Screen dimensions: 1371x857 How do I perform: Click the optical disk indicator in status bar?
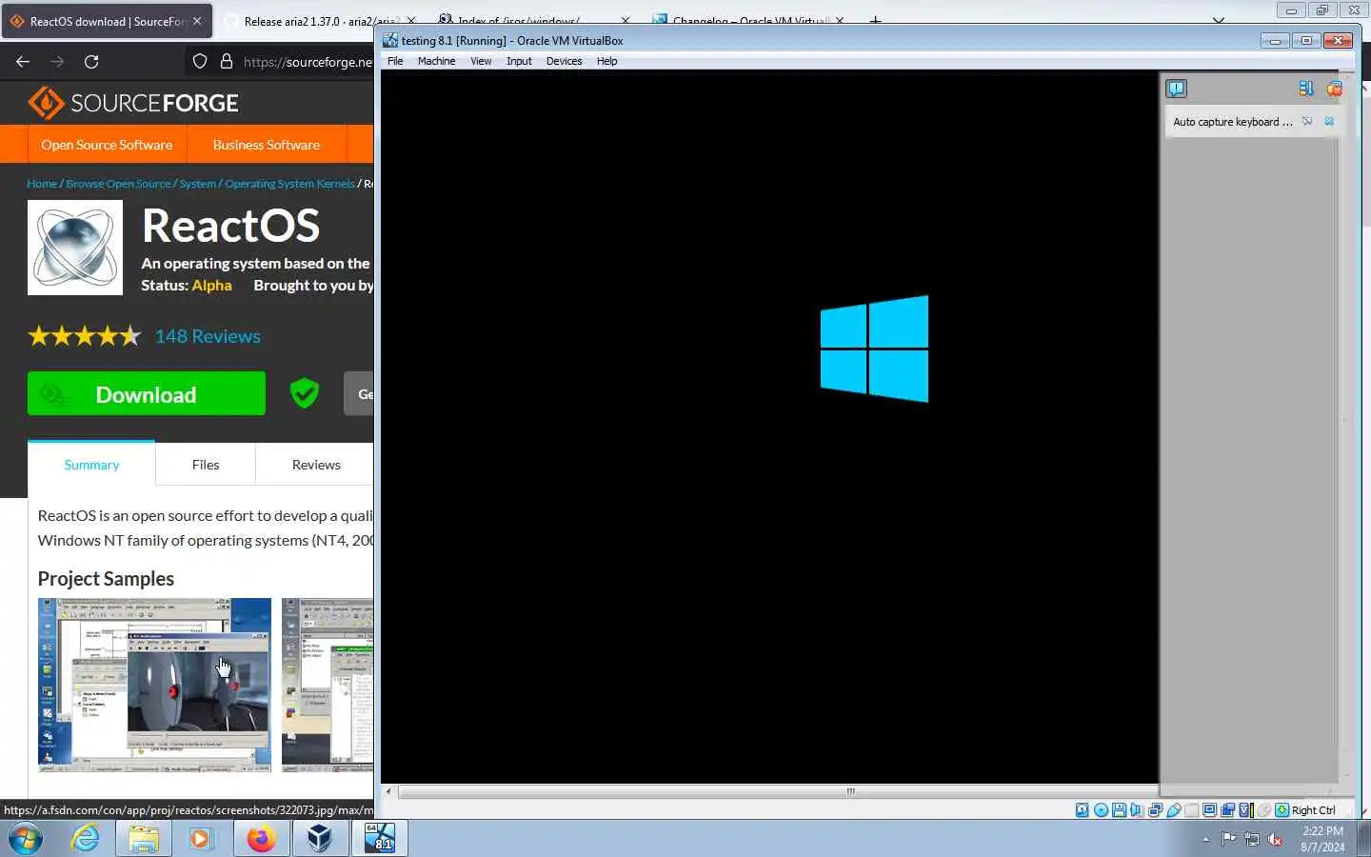pos(1101,810)
